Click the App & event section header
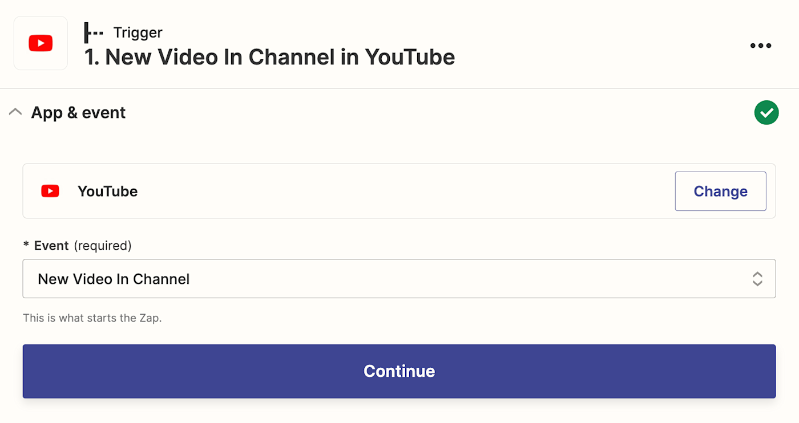Image resolution: width=799 pixels, height=423 pixels. [x=78, y=113]
